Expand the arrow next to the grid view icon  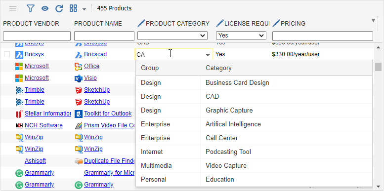pos(84,9)
